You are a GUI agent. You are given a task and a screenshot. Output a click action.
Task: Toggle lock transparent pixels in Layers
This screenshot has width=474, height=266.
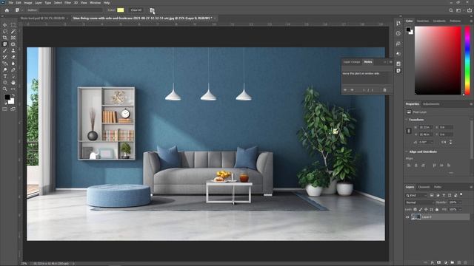pos(415,210)
